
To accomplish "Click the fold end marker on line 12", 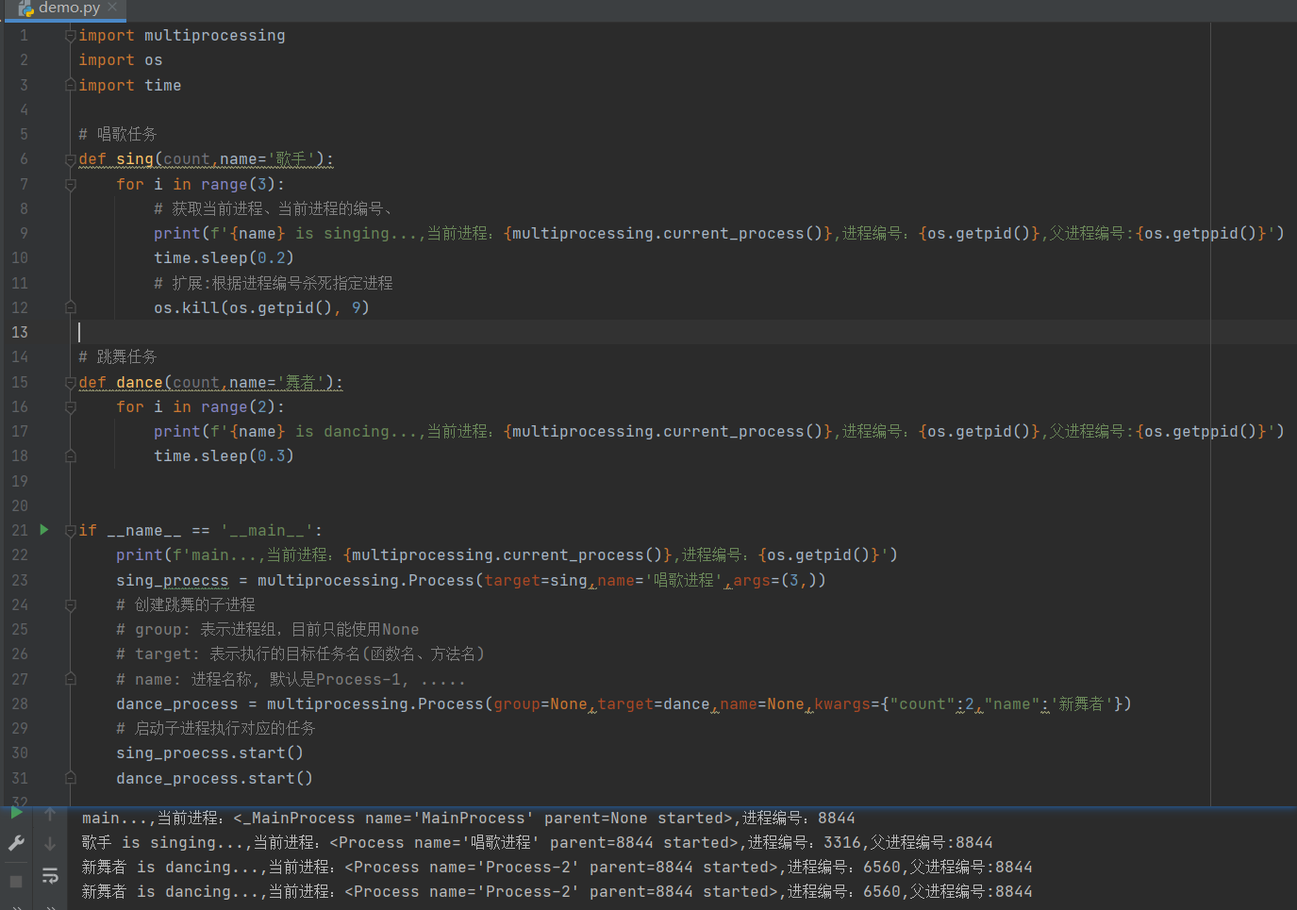I will click(x=70, y=307).
